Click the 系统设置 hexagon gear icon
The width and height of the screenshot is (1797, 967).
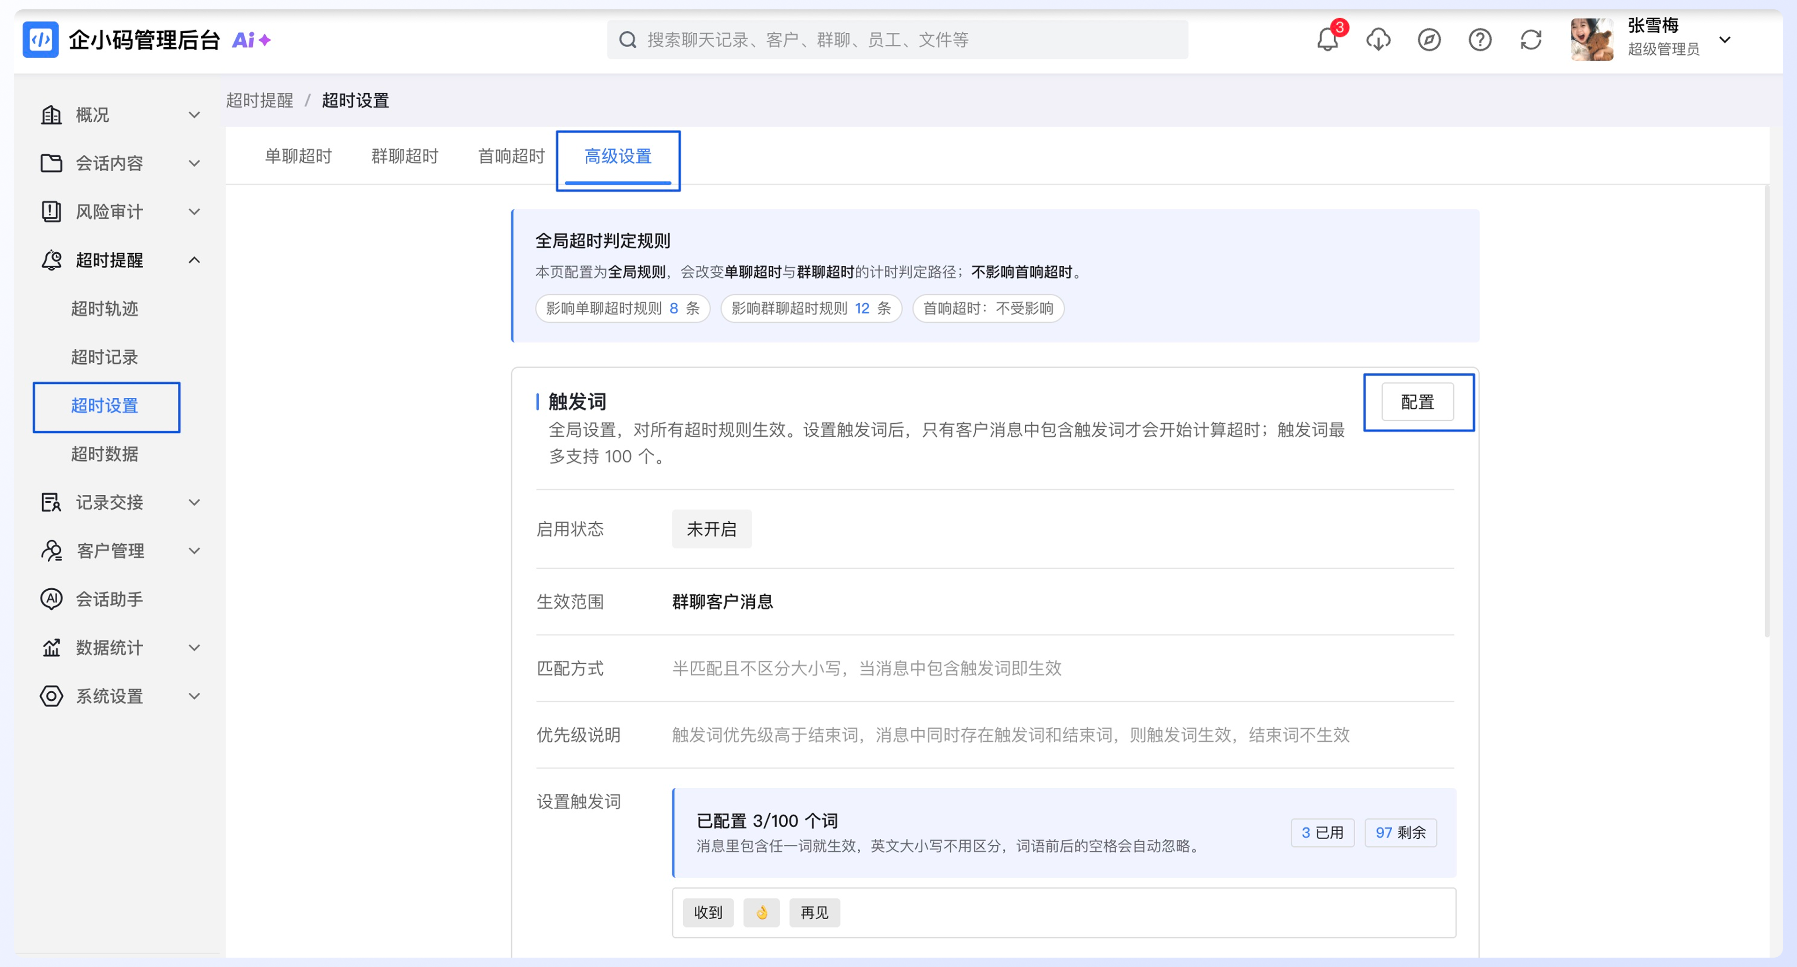tap(51, 696)
